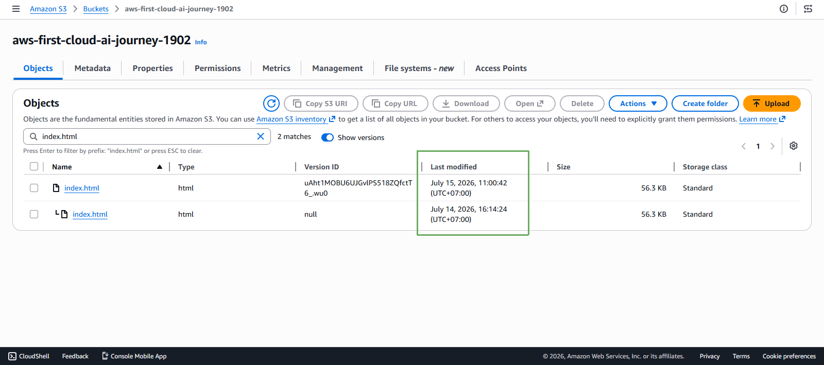
Task: Click the orange Upload button
Action: (771, 103)
